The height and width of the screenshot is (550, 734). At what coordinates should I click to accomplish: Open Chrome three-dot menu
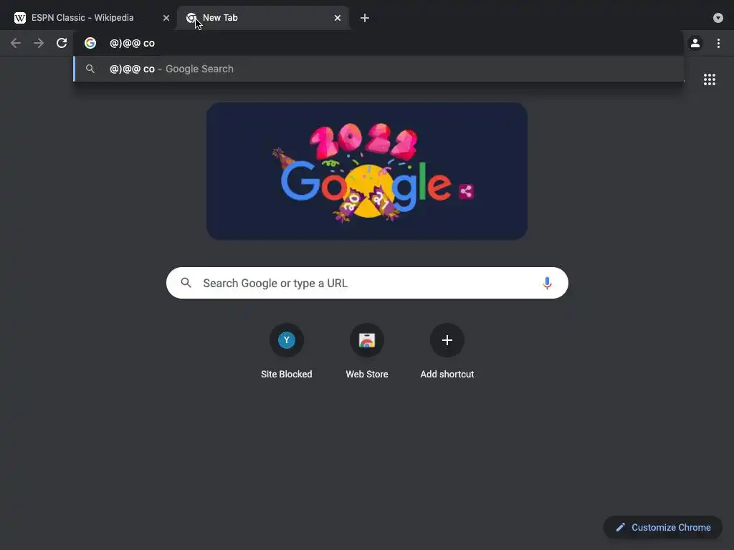click(718, 43)
